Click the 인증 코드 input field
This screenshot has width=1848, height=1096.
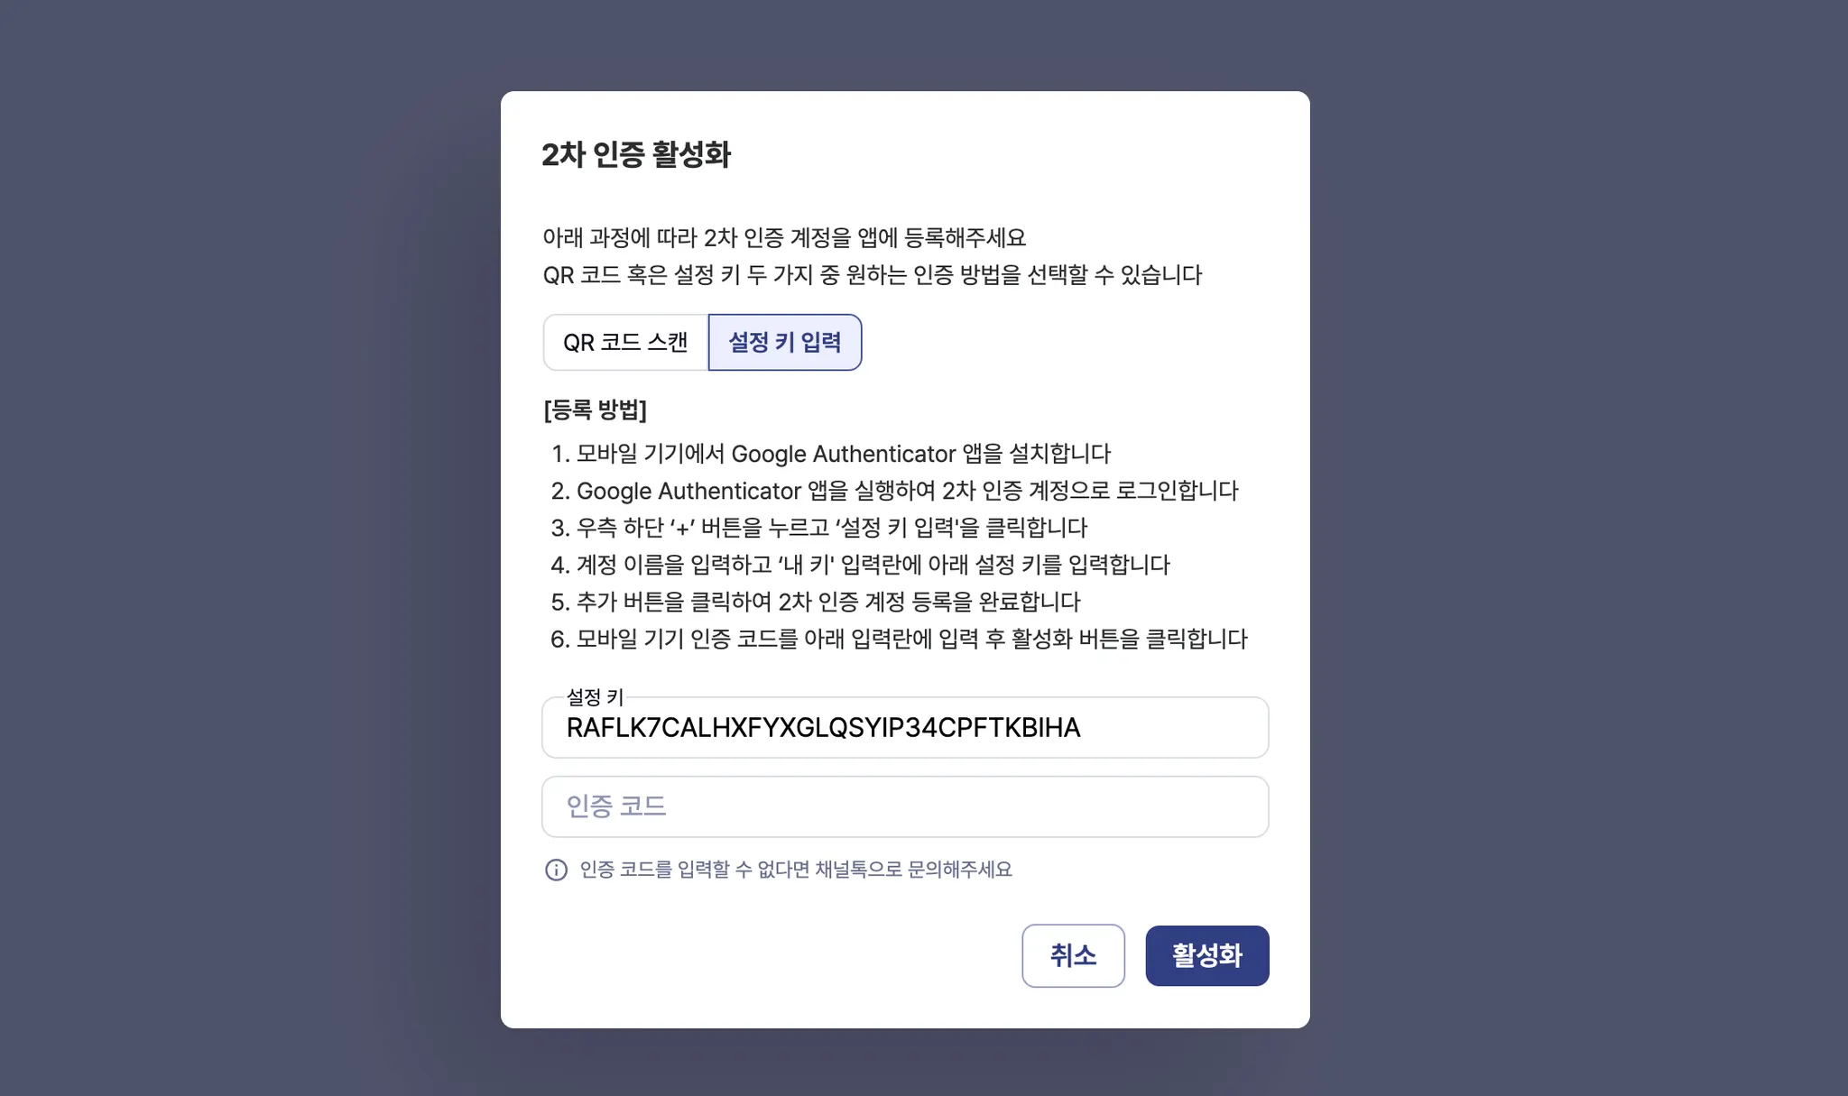(904, 806)
